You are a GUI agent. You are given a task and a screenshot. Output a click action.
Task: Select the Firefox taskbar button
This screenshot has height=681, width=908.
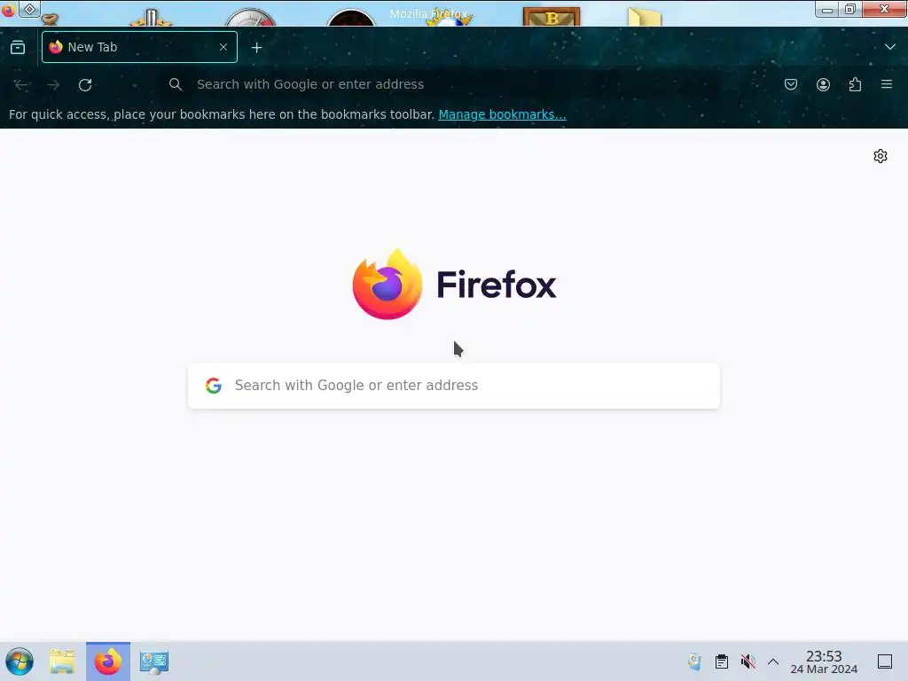pyautogui.click(x=108, y=661)
